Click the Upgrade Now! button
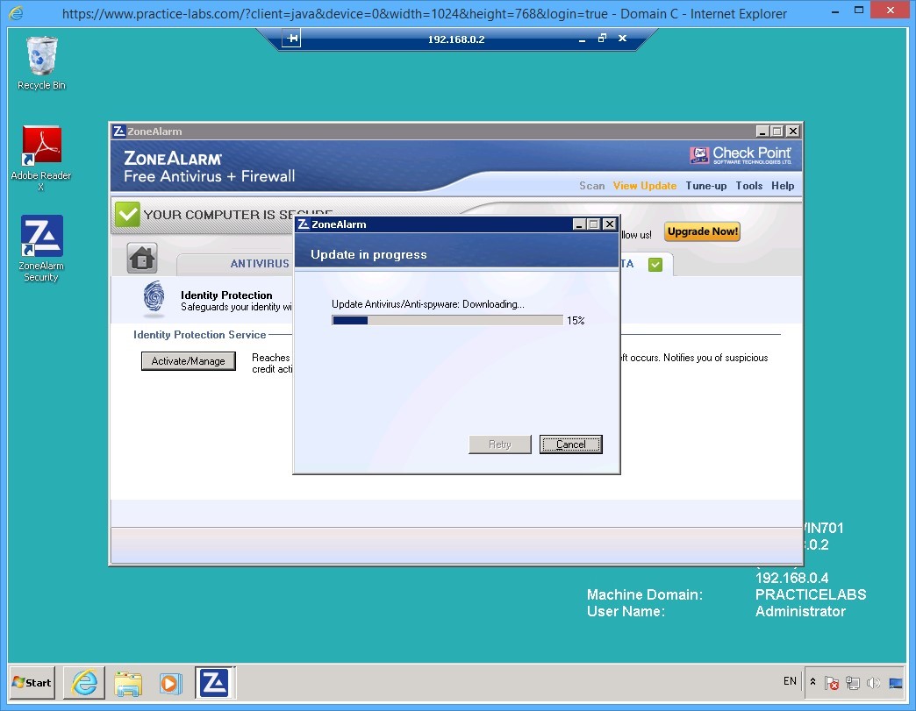The width and height of the screenshot is (916, 711). 702,231
